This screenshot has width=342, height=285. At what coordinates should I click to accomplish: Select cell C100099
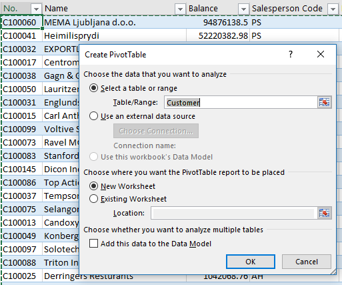pyautogui.click(x=22, y=129)
